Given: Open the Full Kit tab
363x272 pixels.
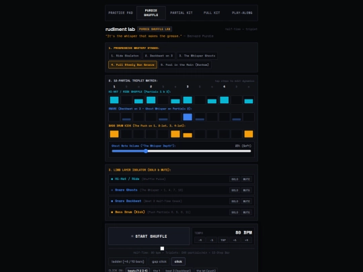Looking at the screenshot, I should point(212,13).
